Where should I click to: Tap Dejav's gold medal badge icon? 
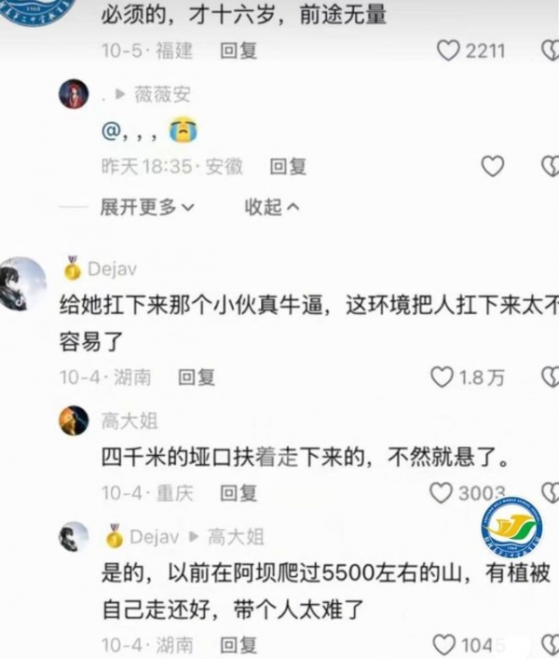tap(73, 268)
